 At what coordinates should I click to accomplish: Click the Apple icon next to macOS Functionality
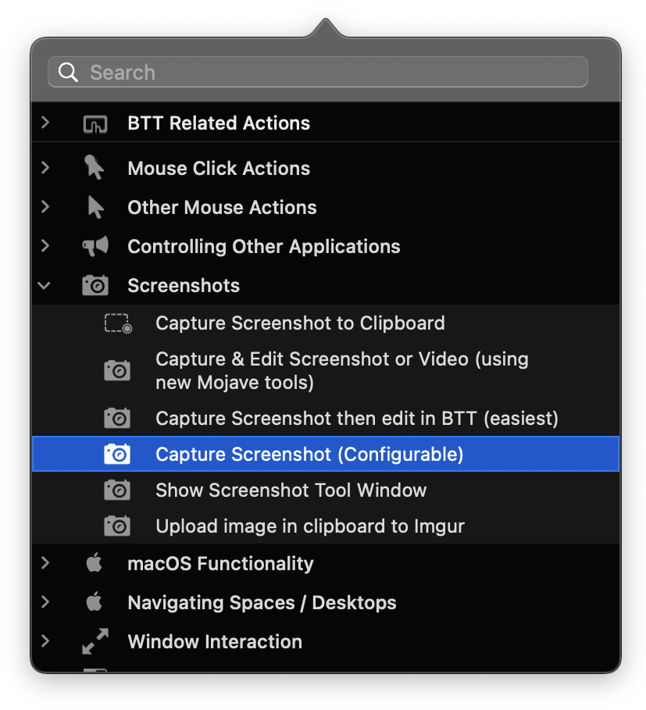pyautogui.click(x=95, y=564)
